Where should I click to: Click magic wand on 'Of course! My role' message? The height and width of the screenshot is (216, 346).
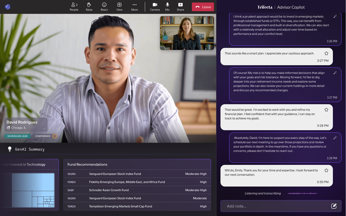tap(335, 73)
